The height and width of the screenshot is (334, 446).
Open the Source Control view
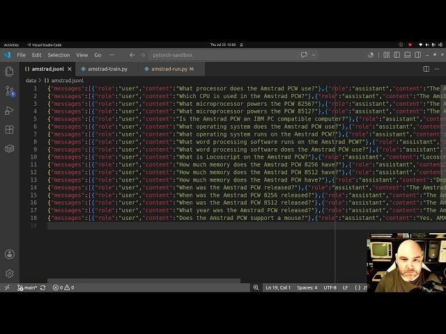[x=9, y=91]
